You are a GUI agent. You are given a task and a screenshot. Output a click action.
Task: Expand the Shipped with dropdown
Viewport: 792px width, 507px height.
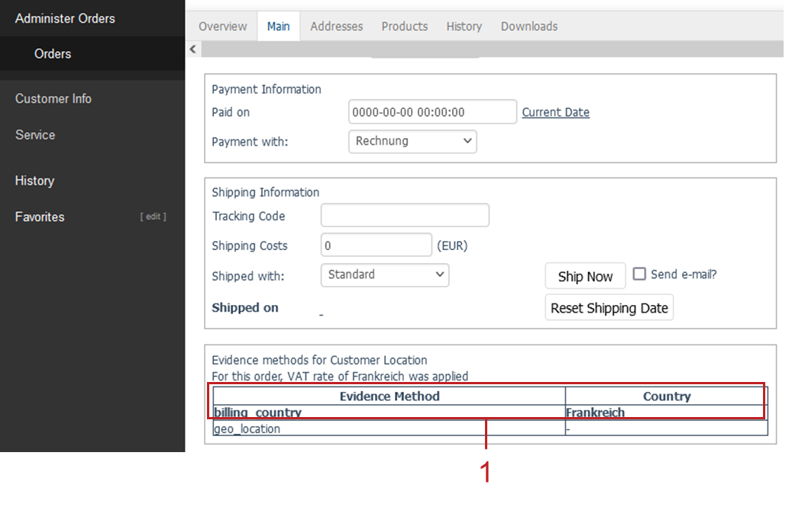click(385, 274)
